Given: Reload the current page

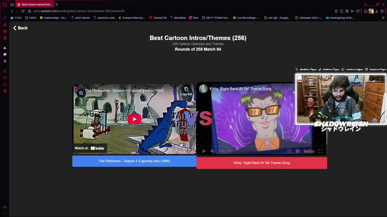Looking at the screenshot, I should [x=23, y=11].
